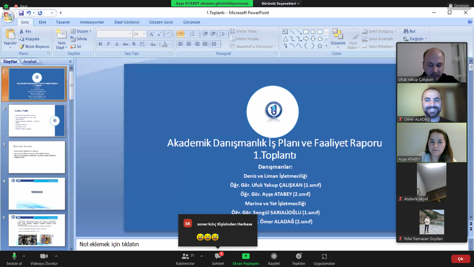Click Kopyala copy command
Image resolution: width=474 pixels, height=267 pixels.
29,39
